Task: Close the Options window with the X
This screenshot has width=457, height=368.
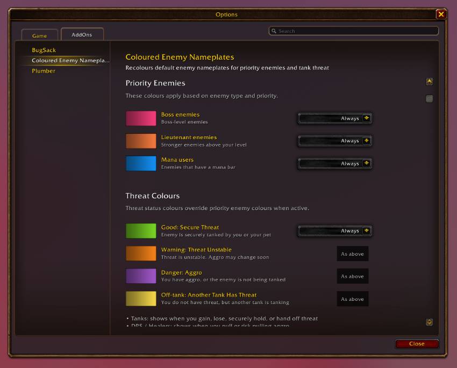Action: point(441,14)
